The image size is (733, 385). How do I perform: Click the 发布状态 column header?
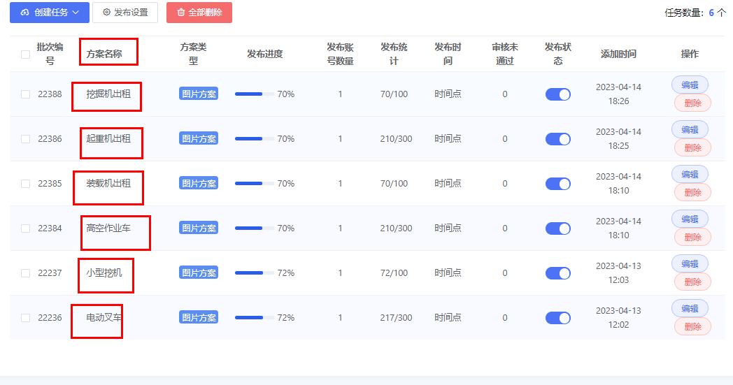click(x=557, y=54)
